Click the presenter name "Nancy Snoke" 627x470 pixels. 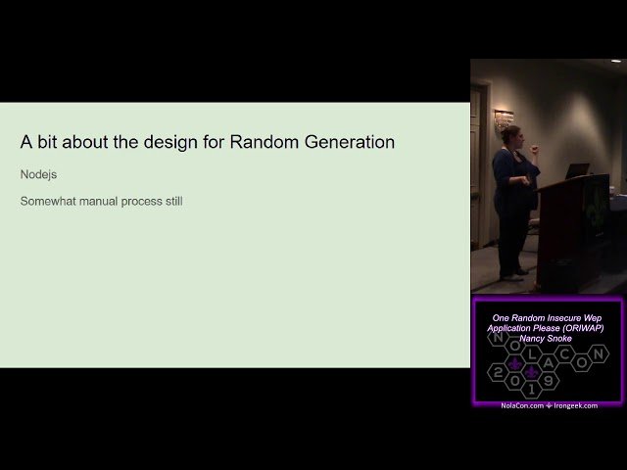coord(547,337)
